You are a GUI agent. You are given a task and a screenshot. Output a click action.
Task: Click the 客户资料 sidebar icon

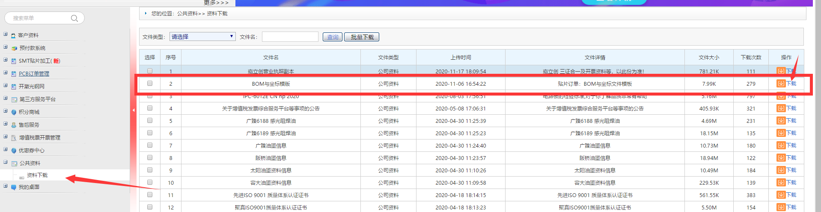tap(13, 35)
